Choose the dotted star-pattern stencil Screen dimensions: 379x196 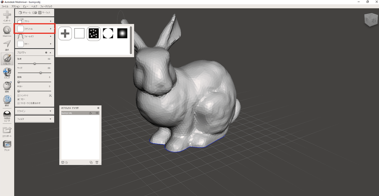(x=93, y=33)
